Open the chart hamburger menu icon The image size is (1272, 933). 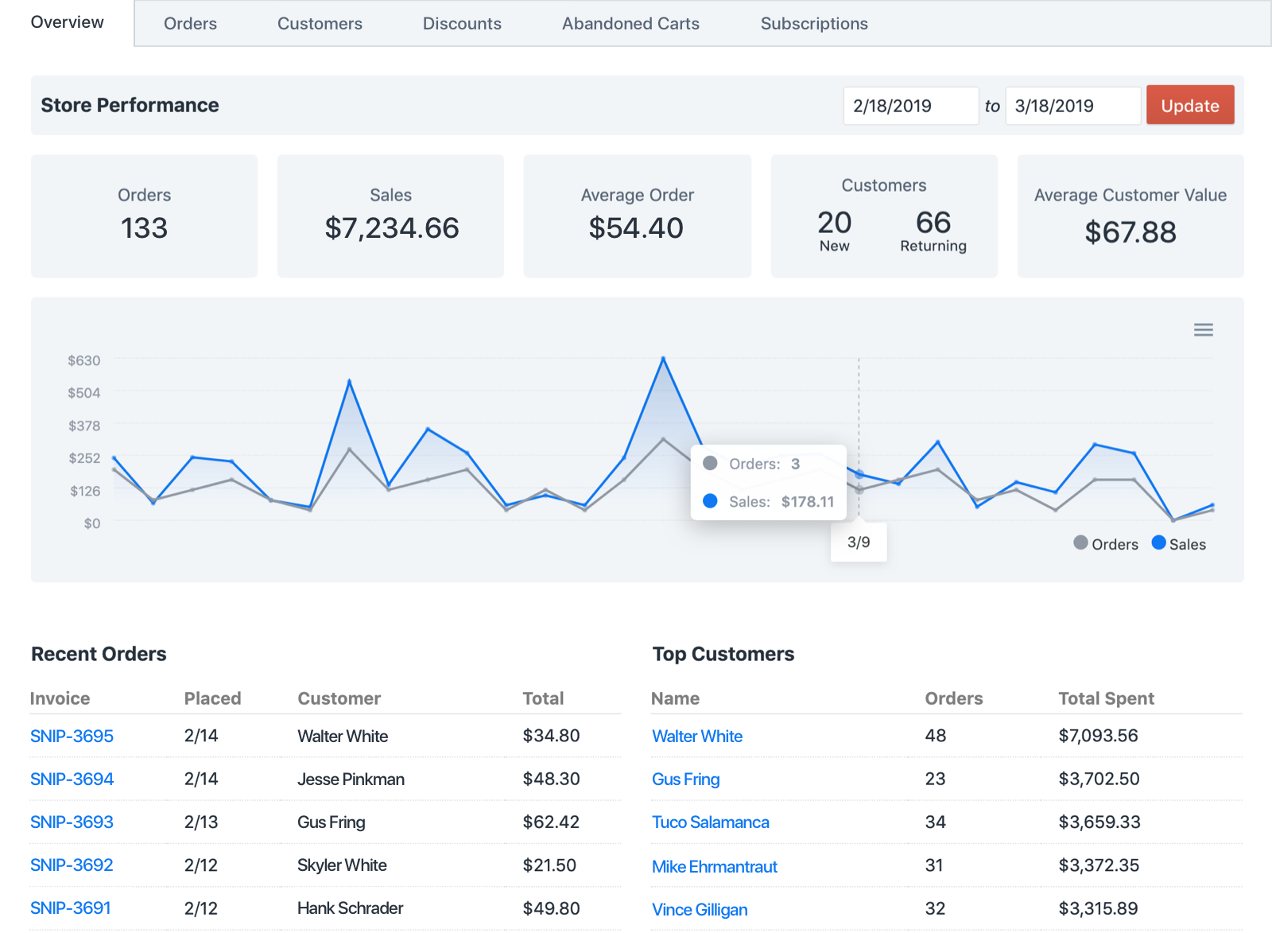(1203, 329)
